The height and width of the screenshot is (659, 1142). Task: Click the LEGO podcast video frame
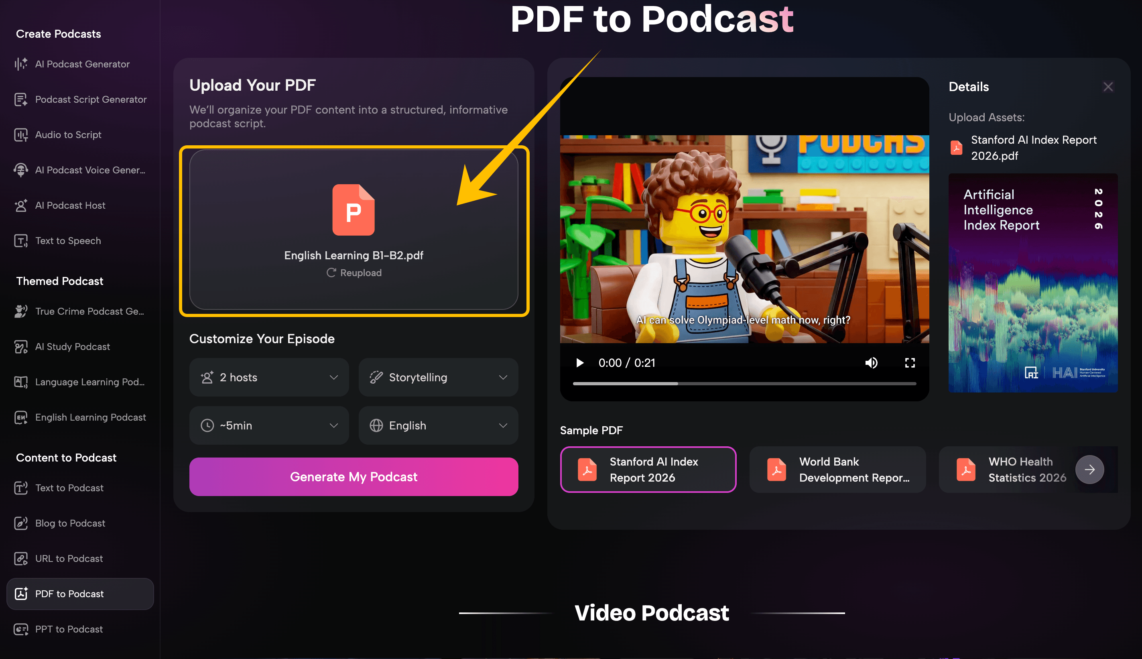744,238
